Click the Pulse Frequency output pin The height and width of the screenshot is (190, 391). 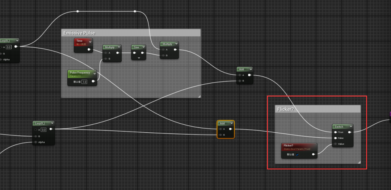(93, 81)
